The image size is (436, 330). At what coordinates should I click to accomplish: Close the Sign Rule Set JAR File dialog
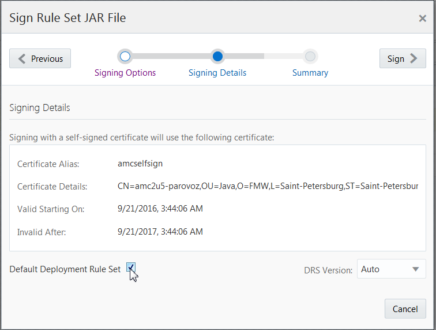point(422,18)
